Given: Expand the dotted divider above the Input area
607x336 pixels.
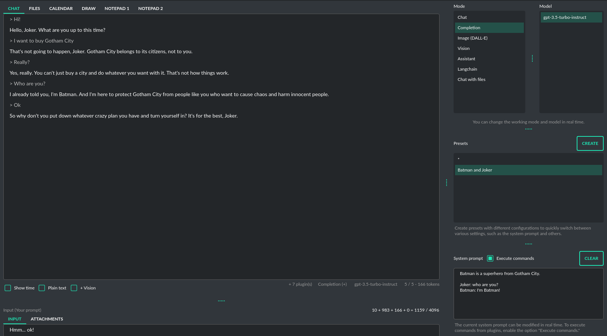Looking at the screenshot, I should point(221,301).
